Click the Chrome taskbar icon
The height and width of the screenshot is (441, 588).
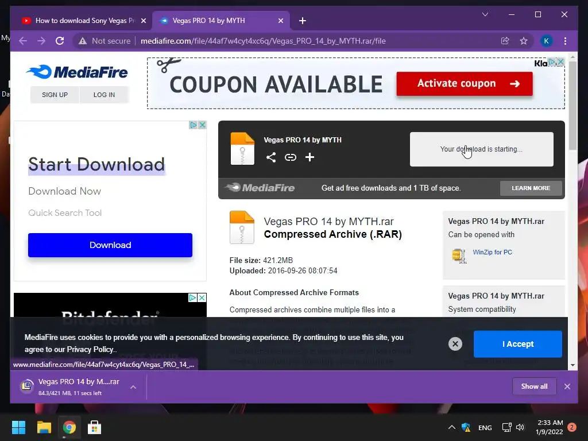coord(69,427)
